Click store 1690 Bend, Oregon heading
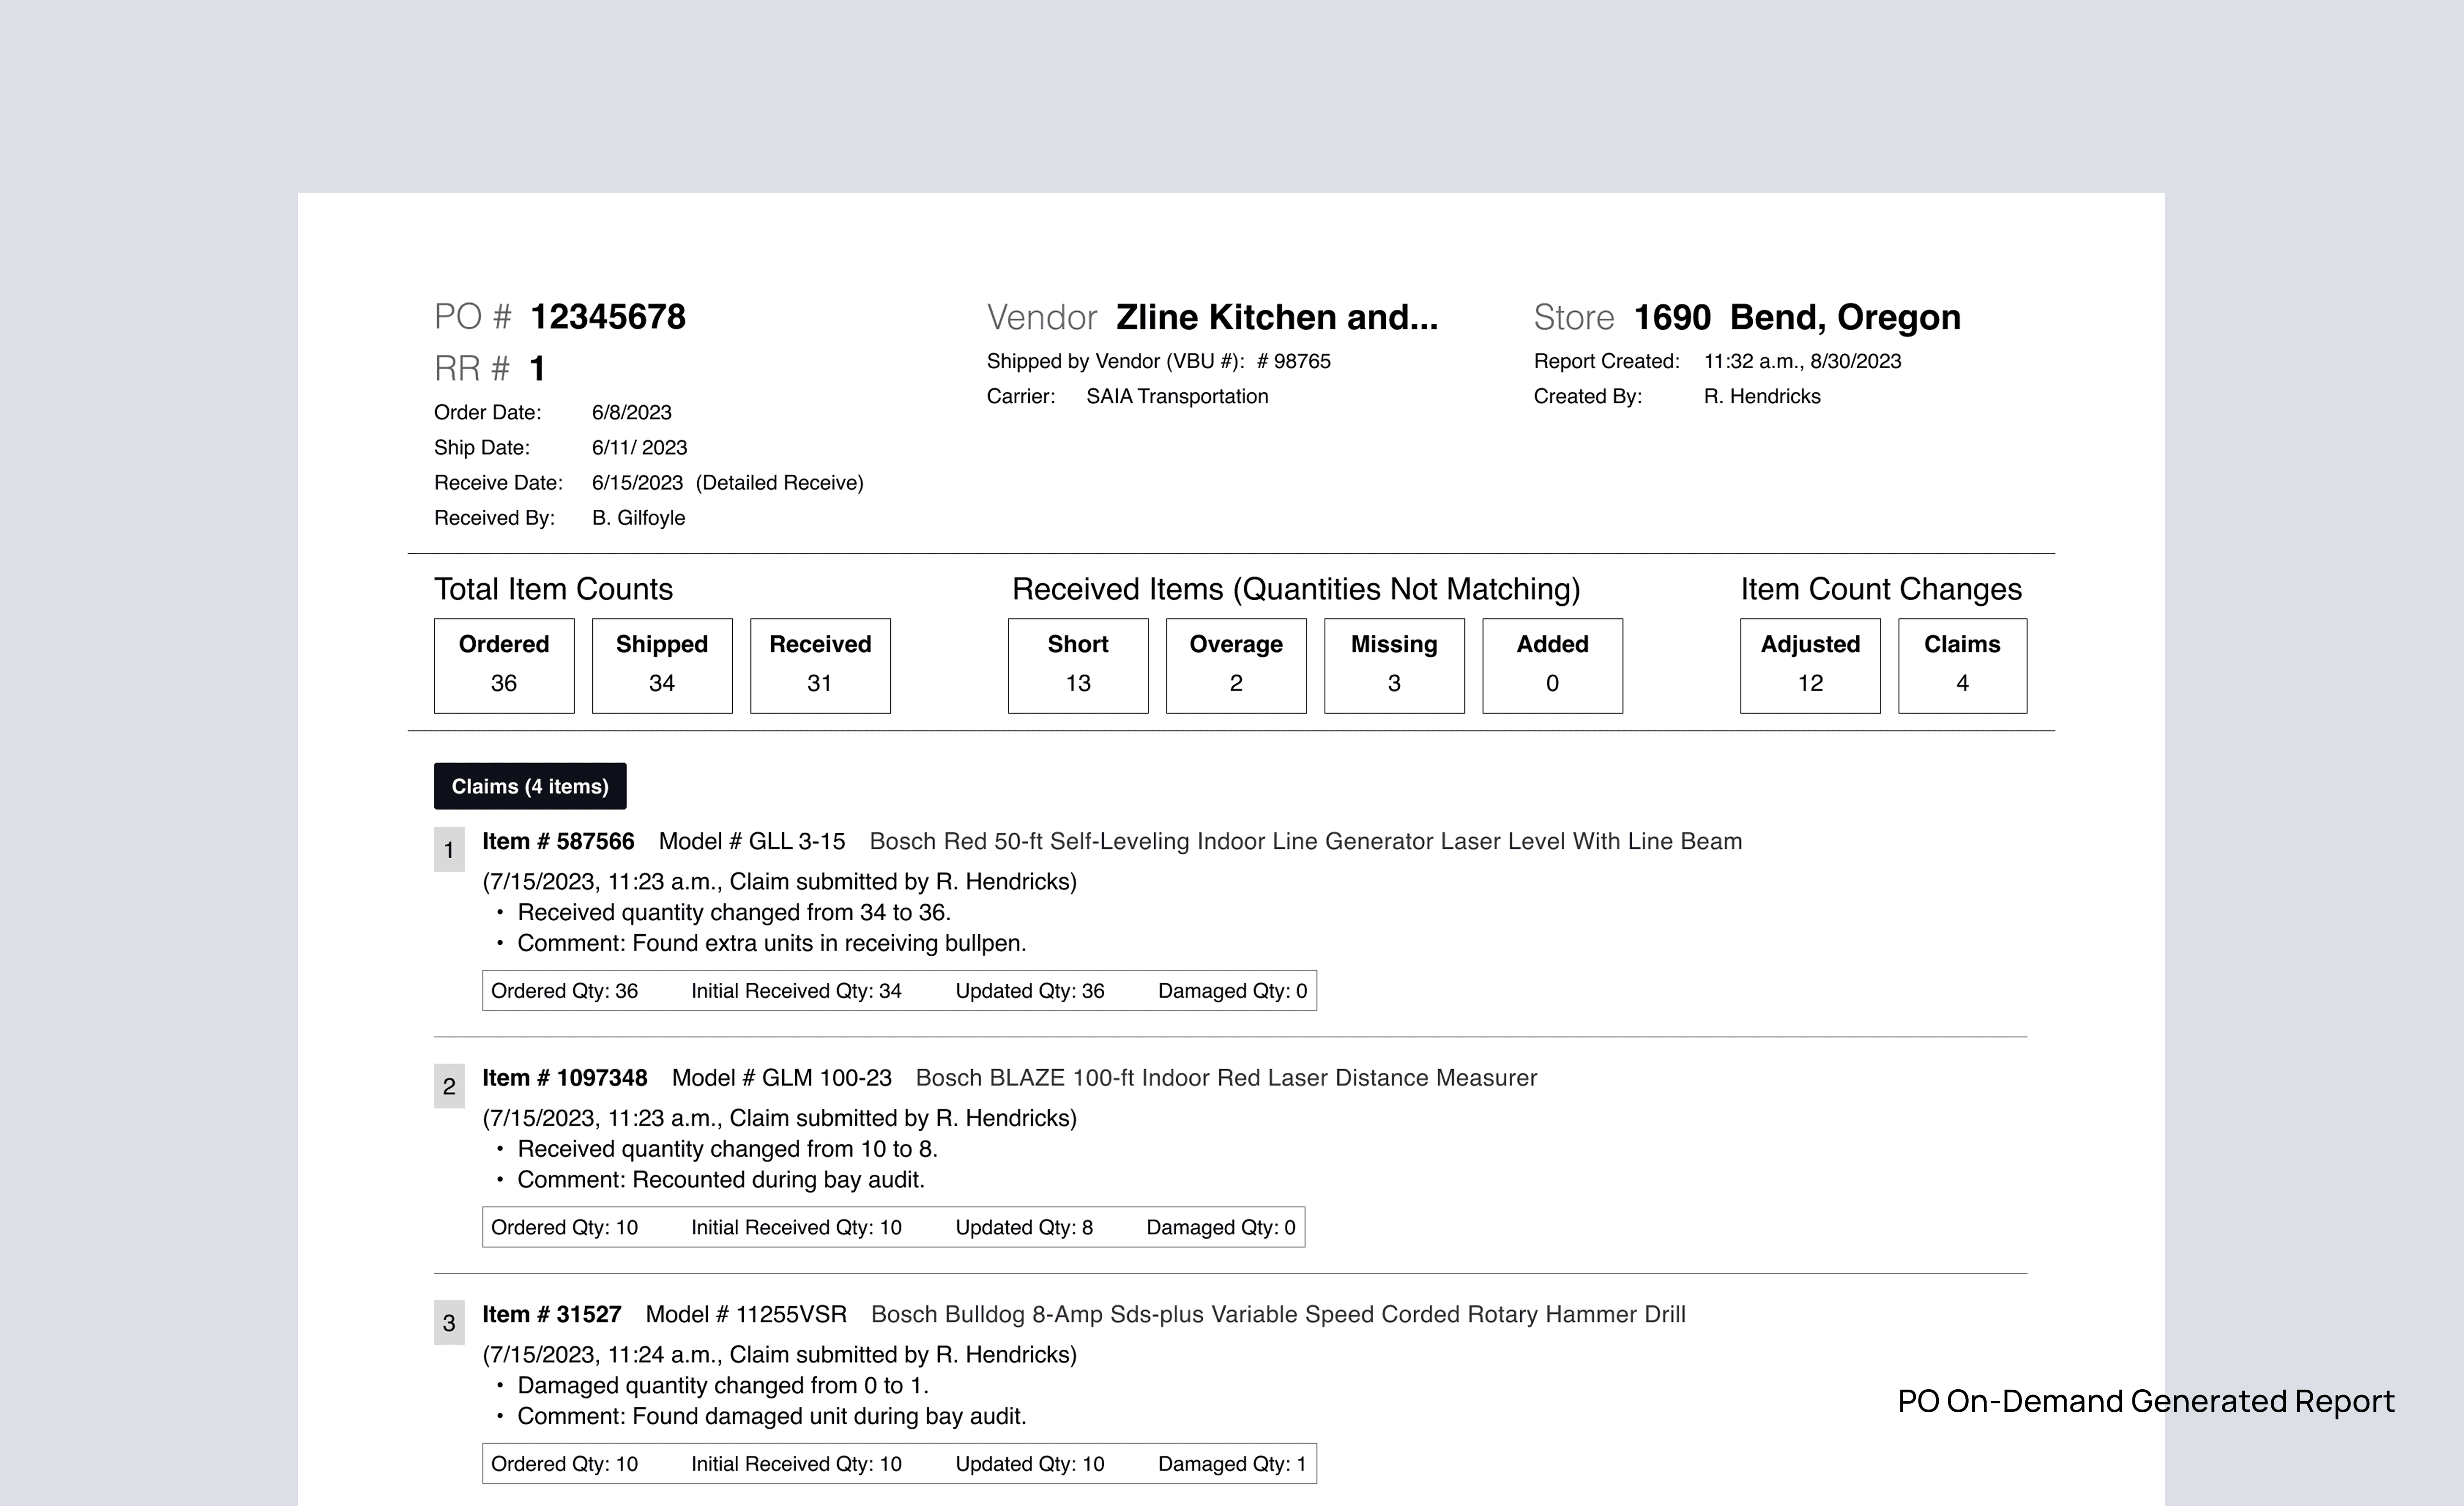This screenshot has height=1506, width=2464. 1796,317
